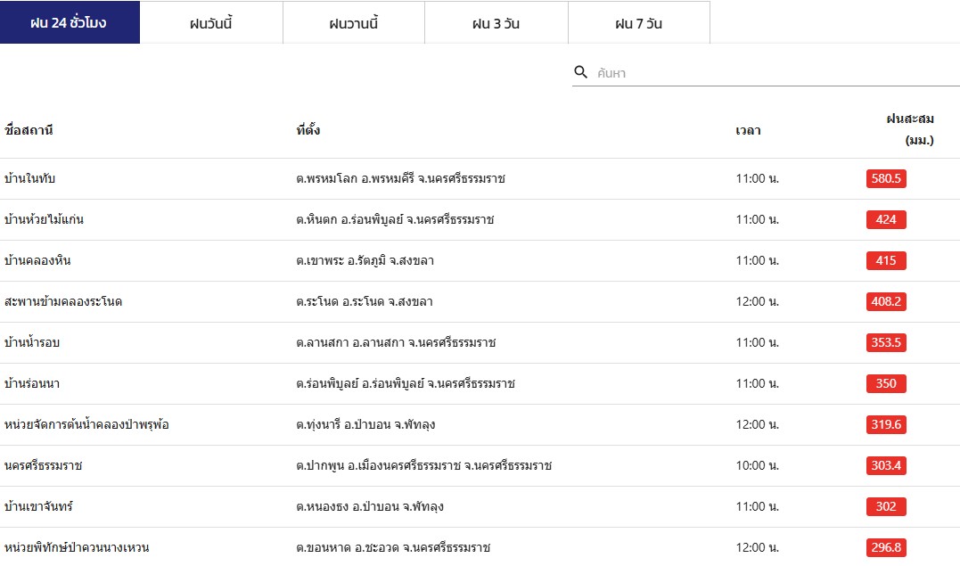
Task: Select the สะพานข้ามคลองระโนด station
Action: click(63, 301)
